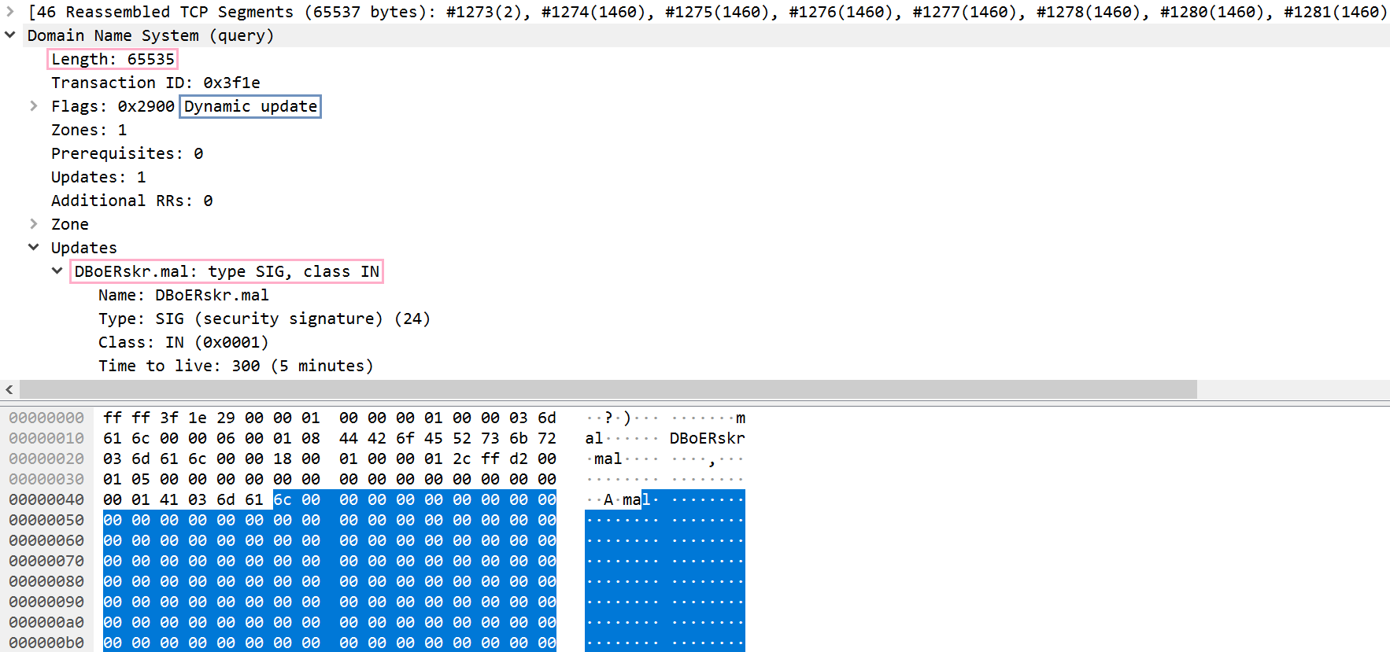Click the horizontal scrollbar left arrow
1390x652 pixels.
click(9, 389)
